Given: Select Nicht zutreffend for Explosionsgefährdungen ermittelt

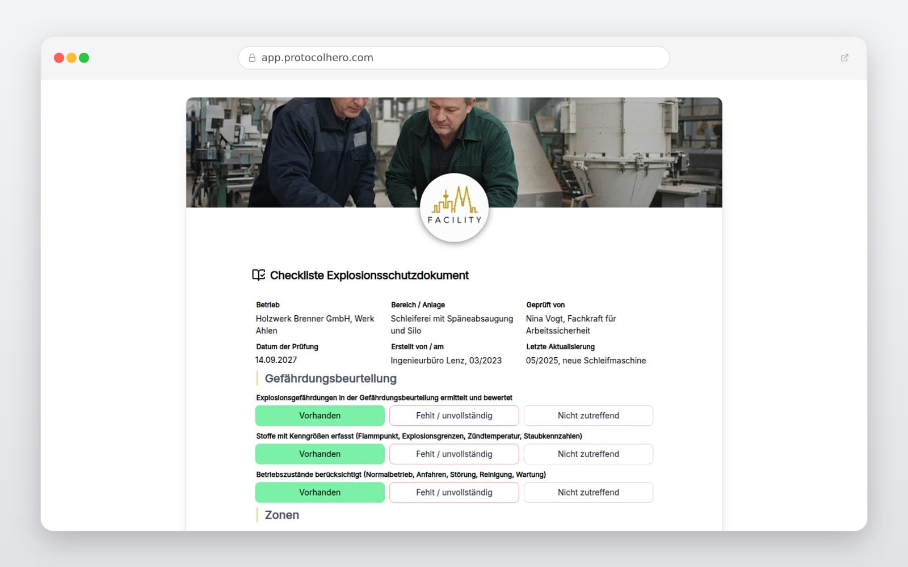Looking at the screenshot, I should (x=588, y=416).
